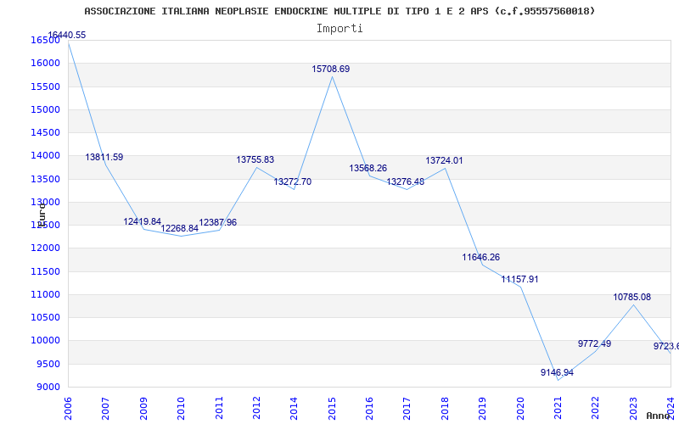
Task: Click the 11500 y-axis tick label
Action: pyautogui.click(x=45, y=271)
